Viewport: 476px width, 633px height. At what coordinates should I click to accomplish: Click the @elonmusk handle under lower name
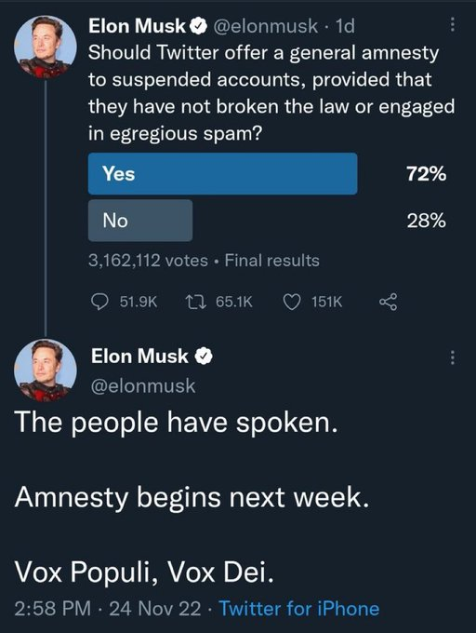coord(143,386)
